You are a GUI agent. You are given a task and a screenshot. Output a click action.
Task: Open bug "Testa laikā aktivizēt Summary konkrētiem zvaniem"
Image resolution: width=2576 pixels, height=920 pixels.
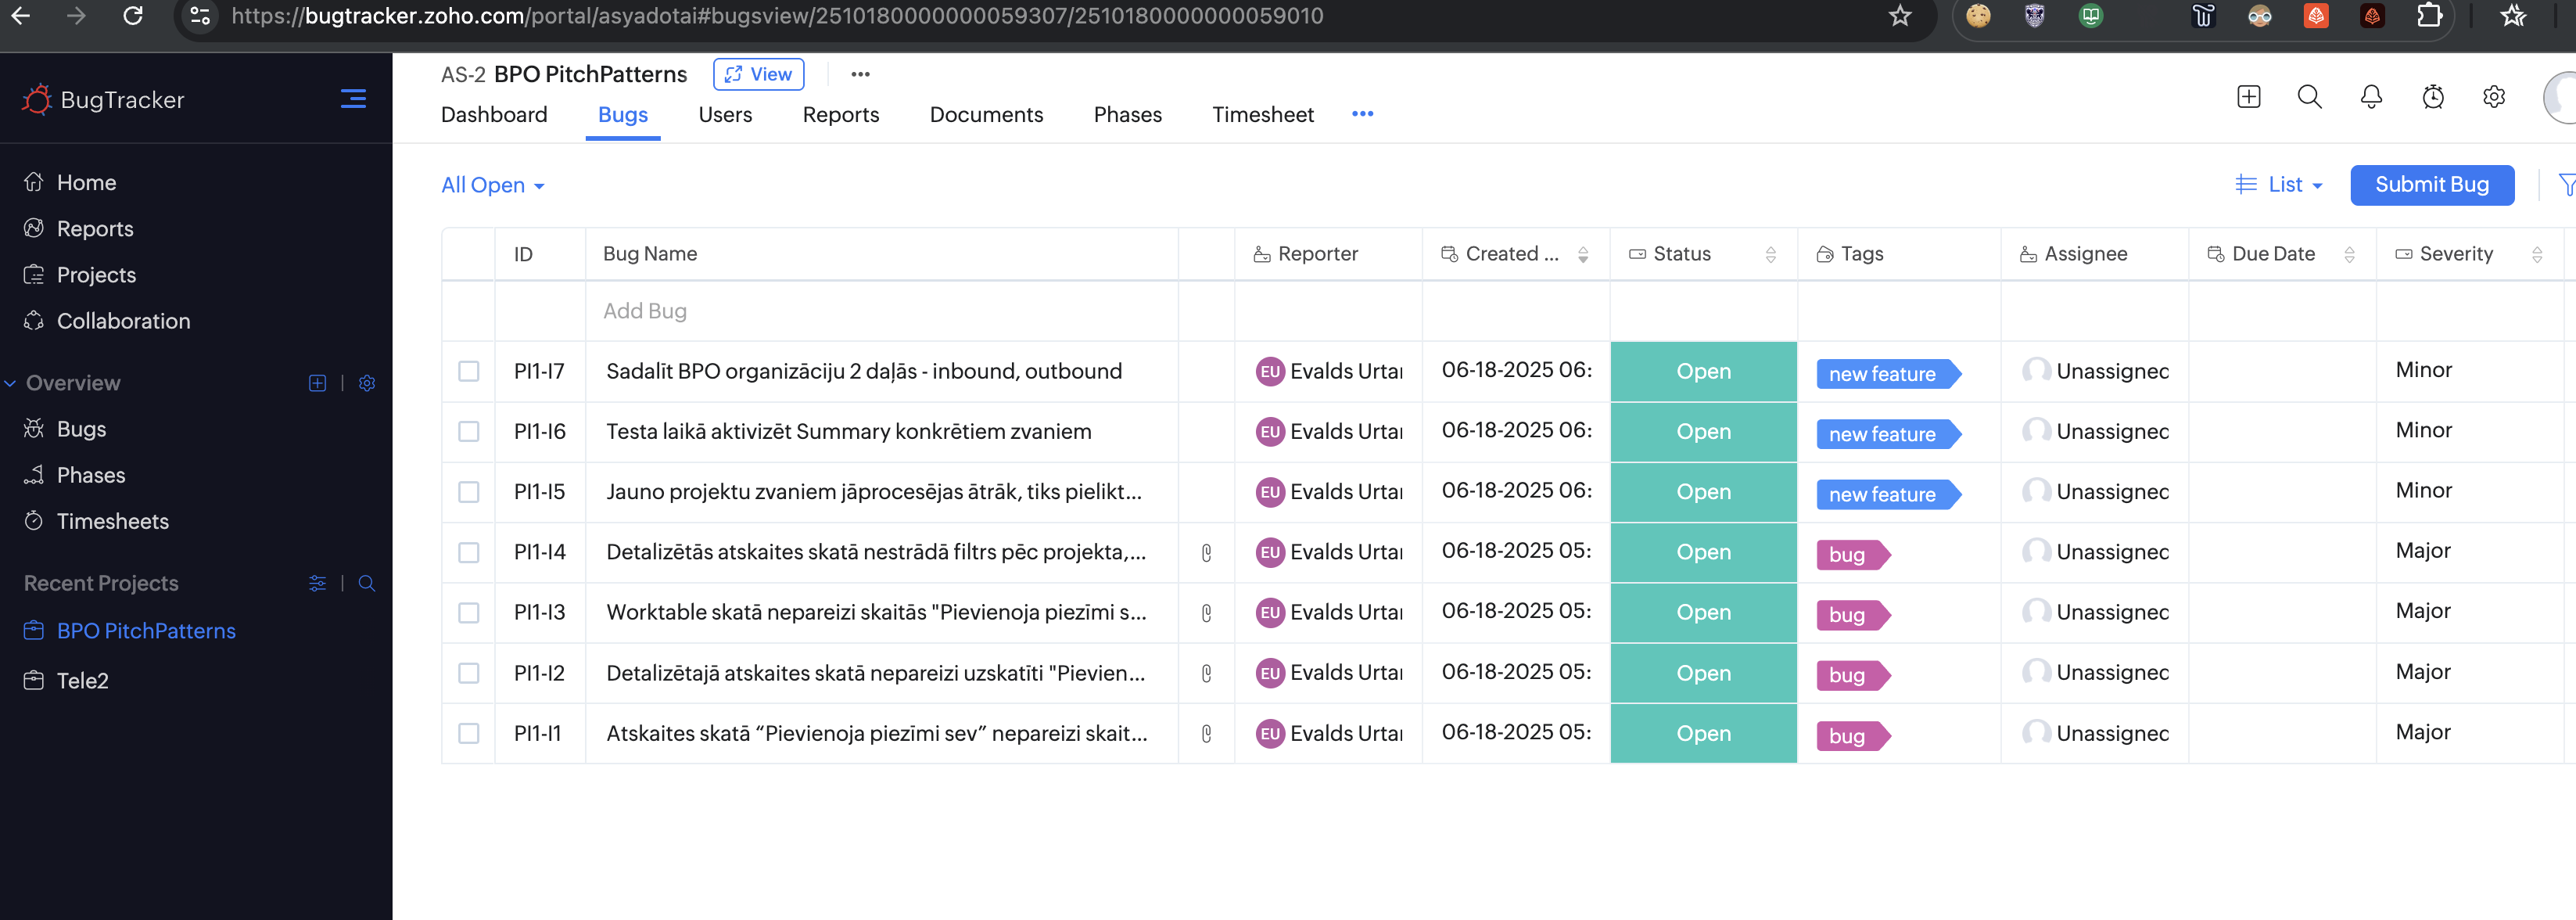848,432
